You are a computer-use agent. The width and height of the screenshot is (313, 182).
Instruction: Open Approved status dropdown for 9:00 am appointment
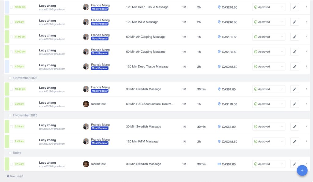268,22
